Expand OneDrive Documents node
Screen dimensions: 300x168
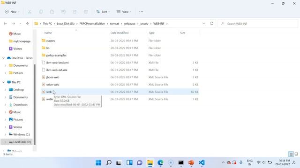(5, 65)
